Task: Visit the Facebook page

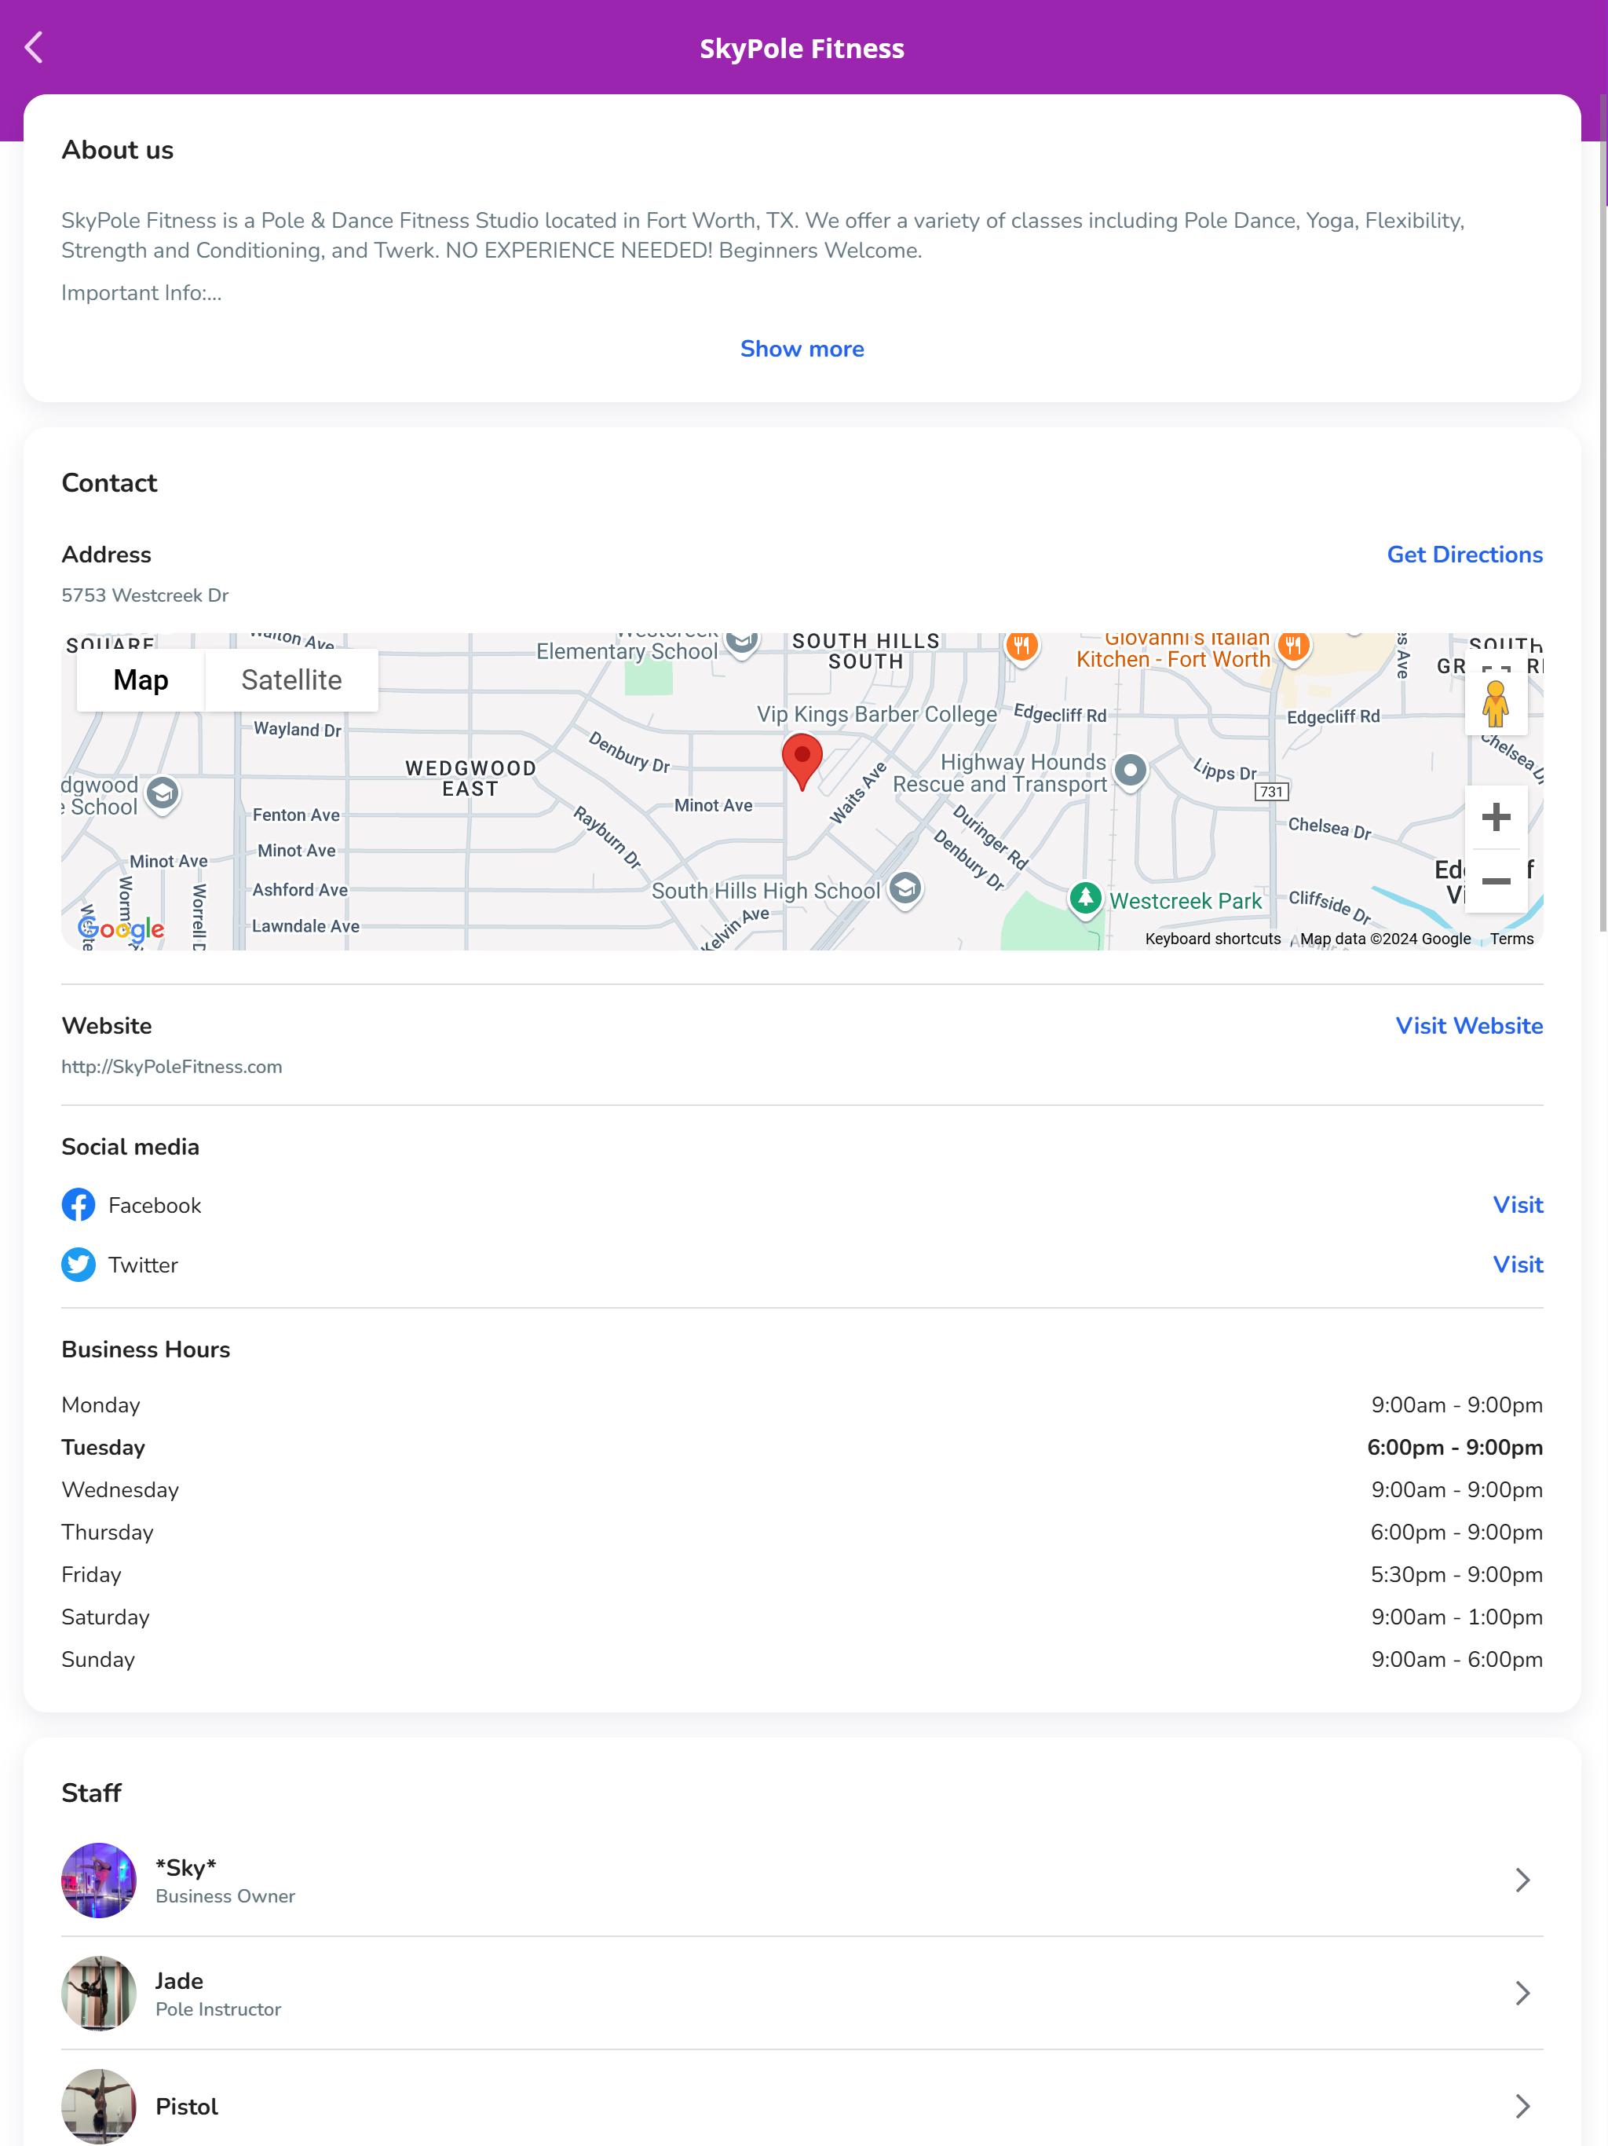Action: (x=1518, y=1205)
